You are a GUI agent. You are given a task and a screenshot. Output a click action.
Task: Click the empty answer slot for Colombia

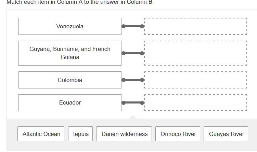(195, 80)
